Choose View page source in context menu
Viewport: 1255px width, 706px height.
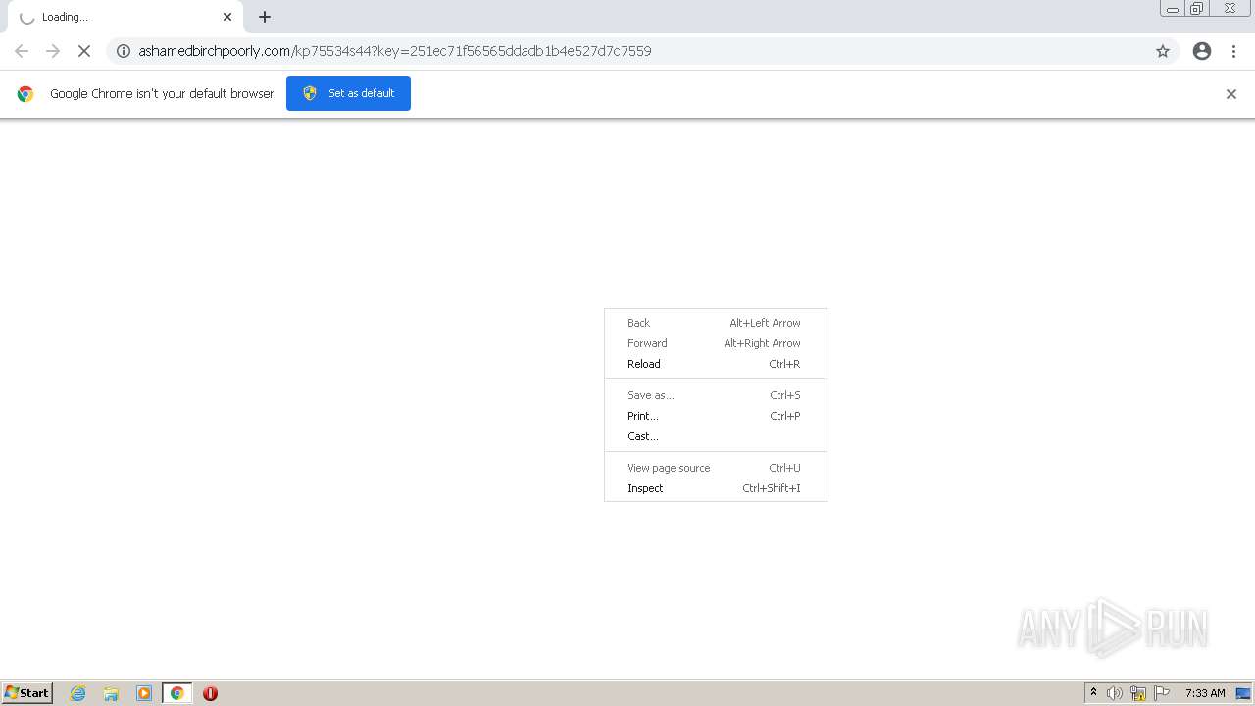click(x=716, y=468)
